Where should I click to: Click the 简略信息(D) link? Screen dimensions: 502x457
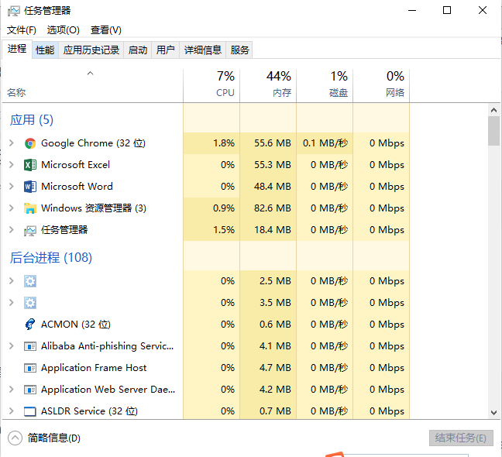(x=53, y=438)
